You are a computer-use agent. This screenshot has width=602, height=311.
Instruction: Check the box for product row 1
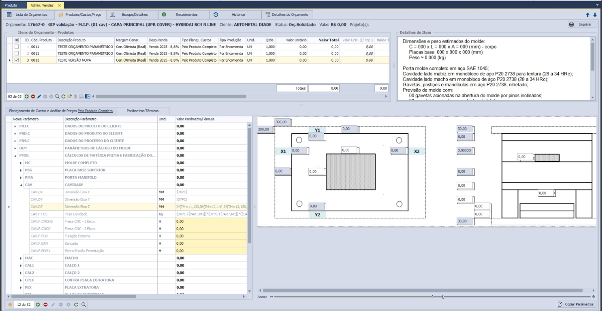pos(16,47)
